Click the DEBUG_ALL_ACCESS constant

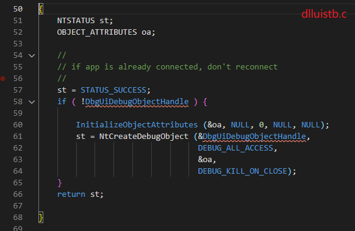coord(235,148)
